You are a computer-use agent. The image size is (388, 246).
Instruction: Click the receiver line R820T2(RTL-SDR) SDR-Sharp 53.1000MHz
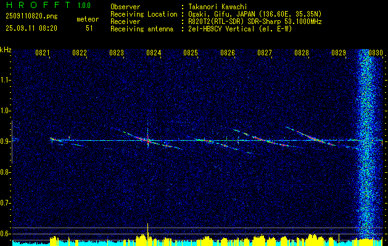255,22
